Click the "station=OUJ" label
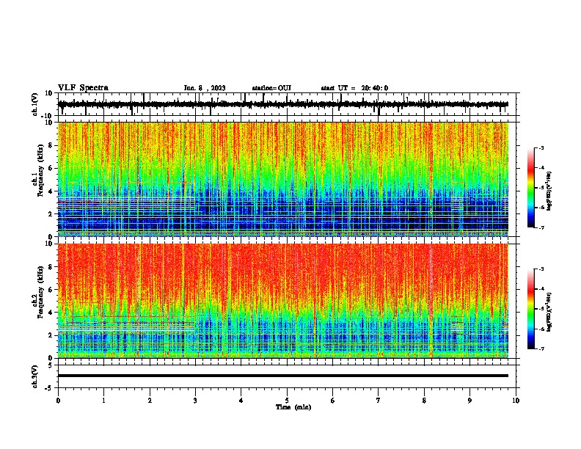The image size is (581, 449). pyautogui.click(x=271, y=88)
